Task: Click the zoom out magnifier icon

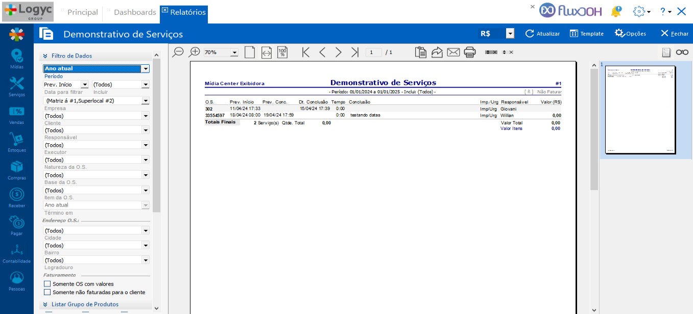Action: tap(178, 52)
